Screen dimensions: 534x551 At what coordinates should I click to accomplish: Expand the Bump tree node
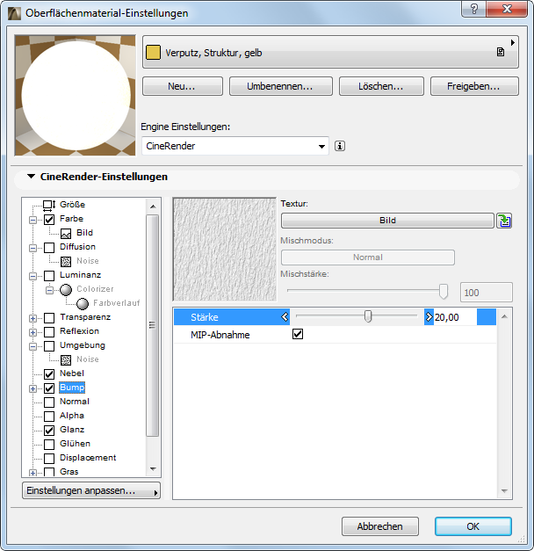click(x=32, y=388)
